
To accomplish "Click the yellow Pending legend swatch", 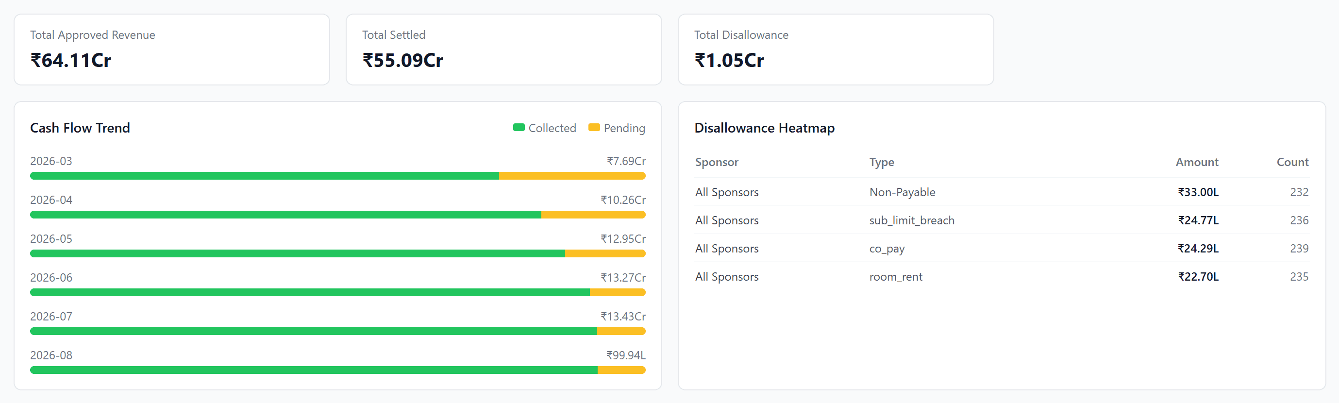I will tap(594, 127).
